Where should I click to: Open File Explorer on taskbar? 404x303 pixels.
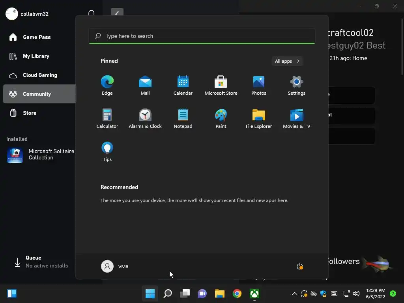219,294
